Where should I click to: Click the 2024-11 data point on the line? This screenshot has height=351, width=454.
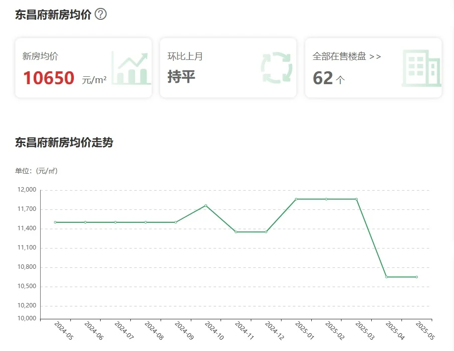click(236, 232)
